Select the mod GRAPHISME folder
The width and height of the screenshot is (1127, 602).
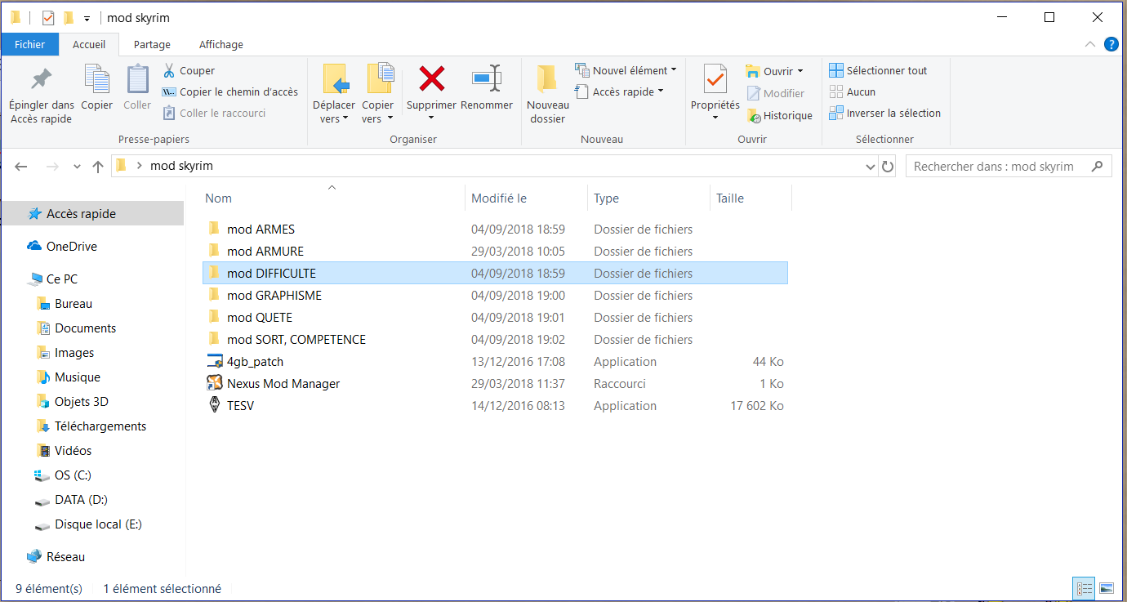[495, 296]
